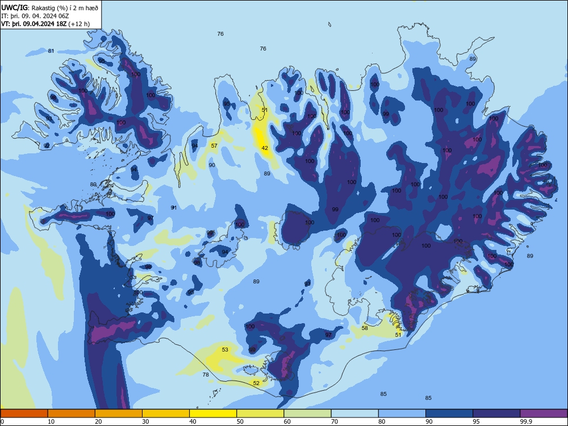
Task: Select the 20–30 amber legend swatch
Action: [x=119, y=414]
